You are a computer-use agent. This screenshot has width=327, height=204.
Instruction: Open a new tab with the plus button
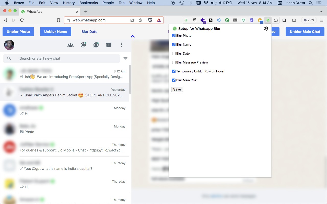click(x=86, y=12)
